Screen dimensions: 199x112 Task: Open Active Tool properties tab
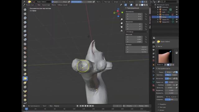[x=154, y=42]
